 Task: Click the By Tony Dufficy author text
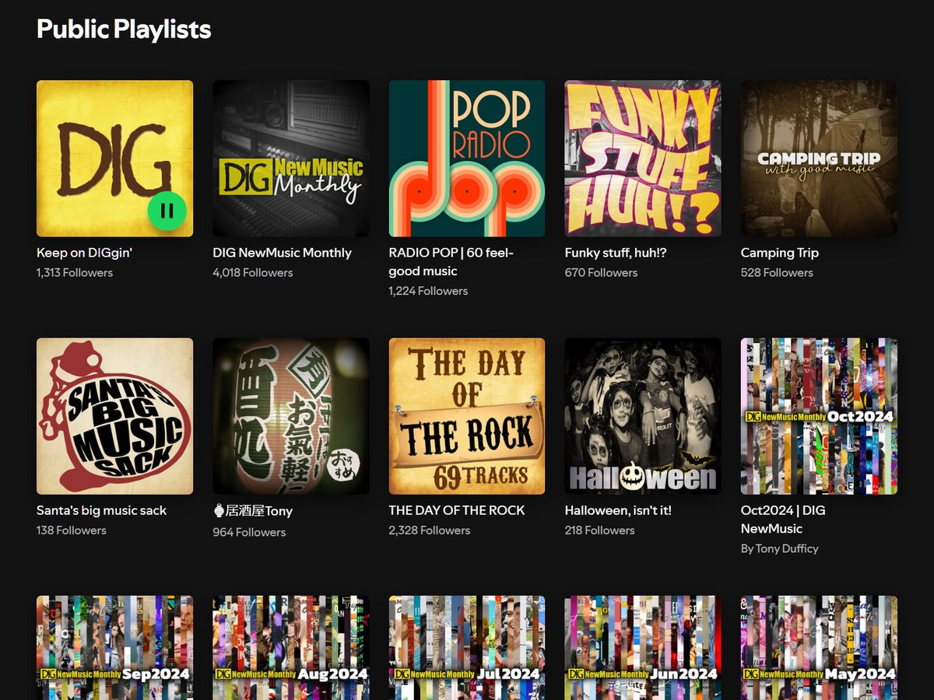tap(780, 548)
